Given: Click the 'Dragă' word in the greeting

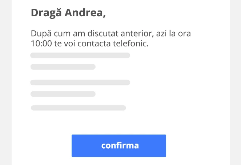Looking at the screenshot, I should coord(46,13).
